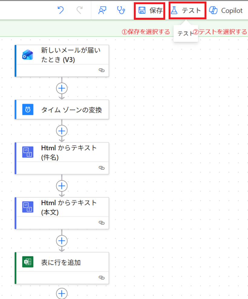This screenshot has height=299, width=248.
Task: Add new step below 表に行を追加
Action: point(62,293)
